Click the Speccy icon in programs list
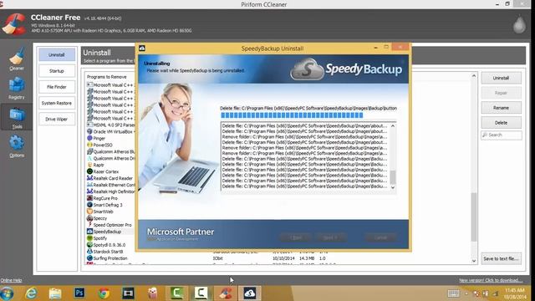 89,218
